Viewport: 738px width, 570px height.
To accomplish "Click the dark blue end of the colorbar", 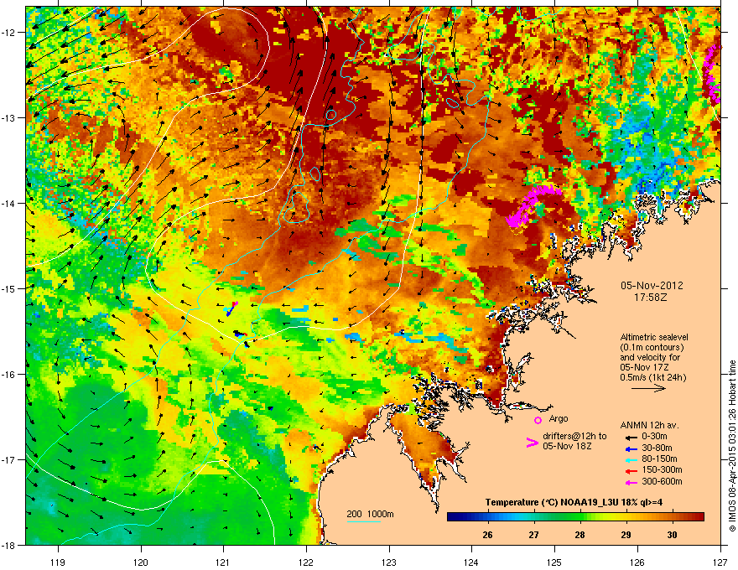I will pos(453,517).
